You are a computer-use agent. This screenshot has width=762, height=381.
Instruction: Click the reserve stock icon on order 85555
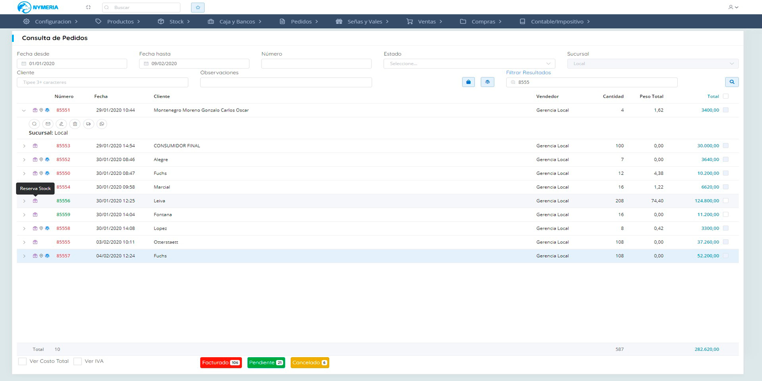click(35, 242)
